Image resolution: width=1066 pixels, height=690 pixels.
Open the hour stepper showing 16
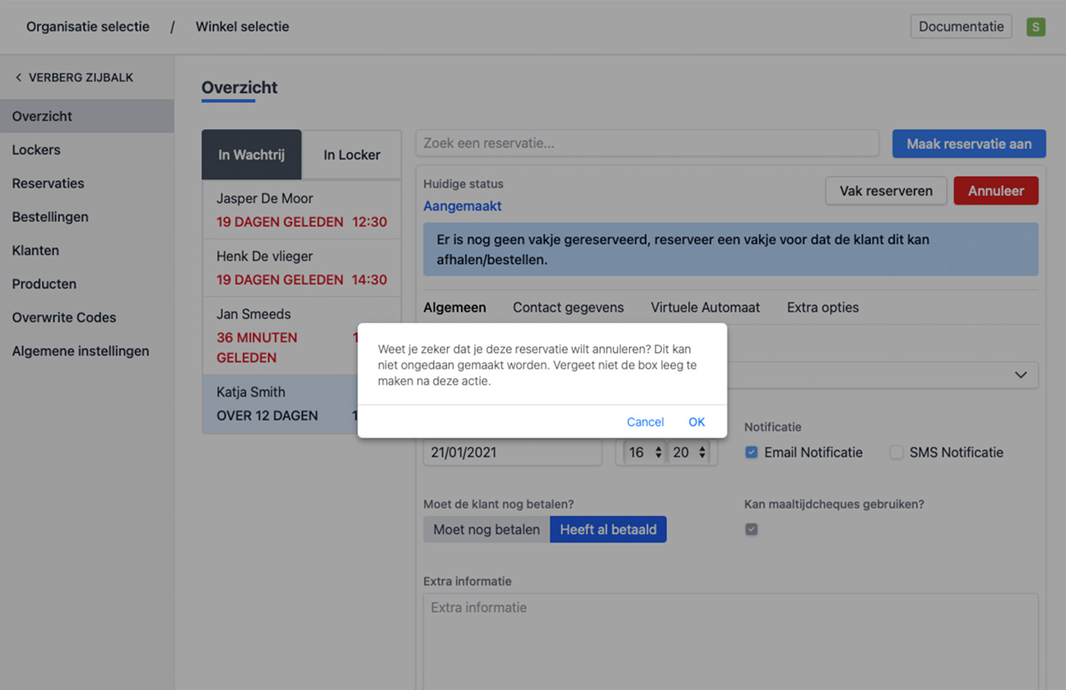click(645, 452)
